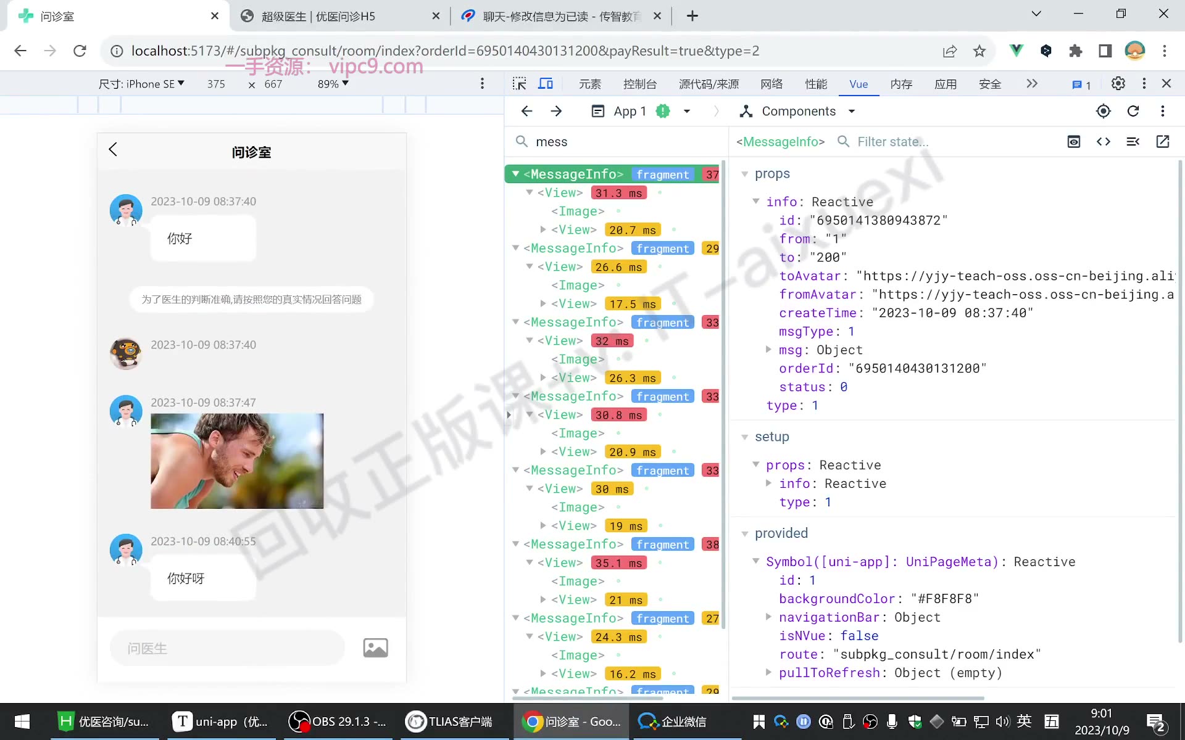Click the issues counter badge button
The height and width of the screenshot is (740, 1185).
[1081, 84]
